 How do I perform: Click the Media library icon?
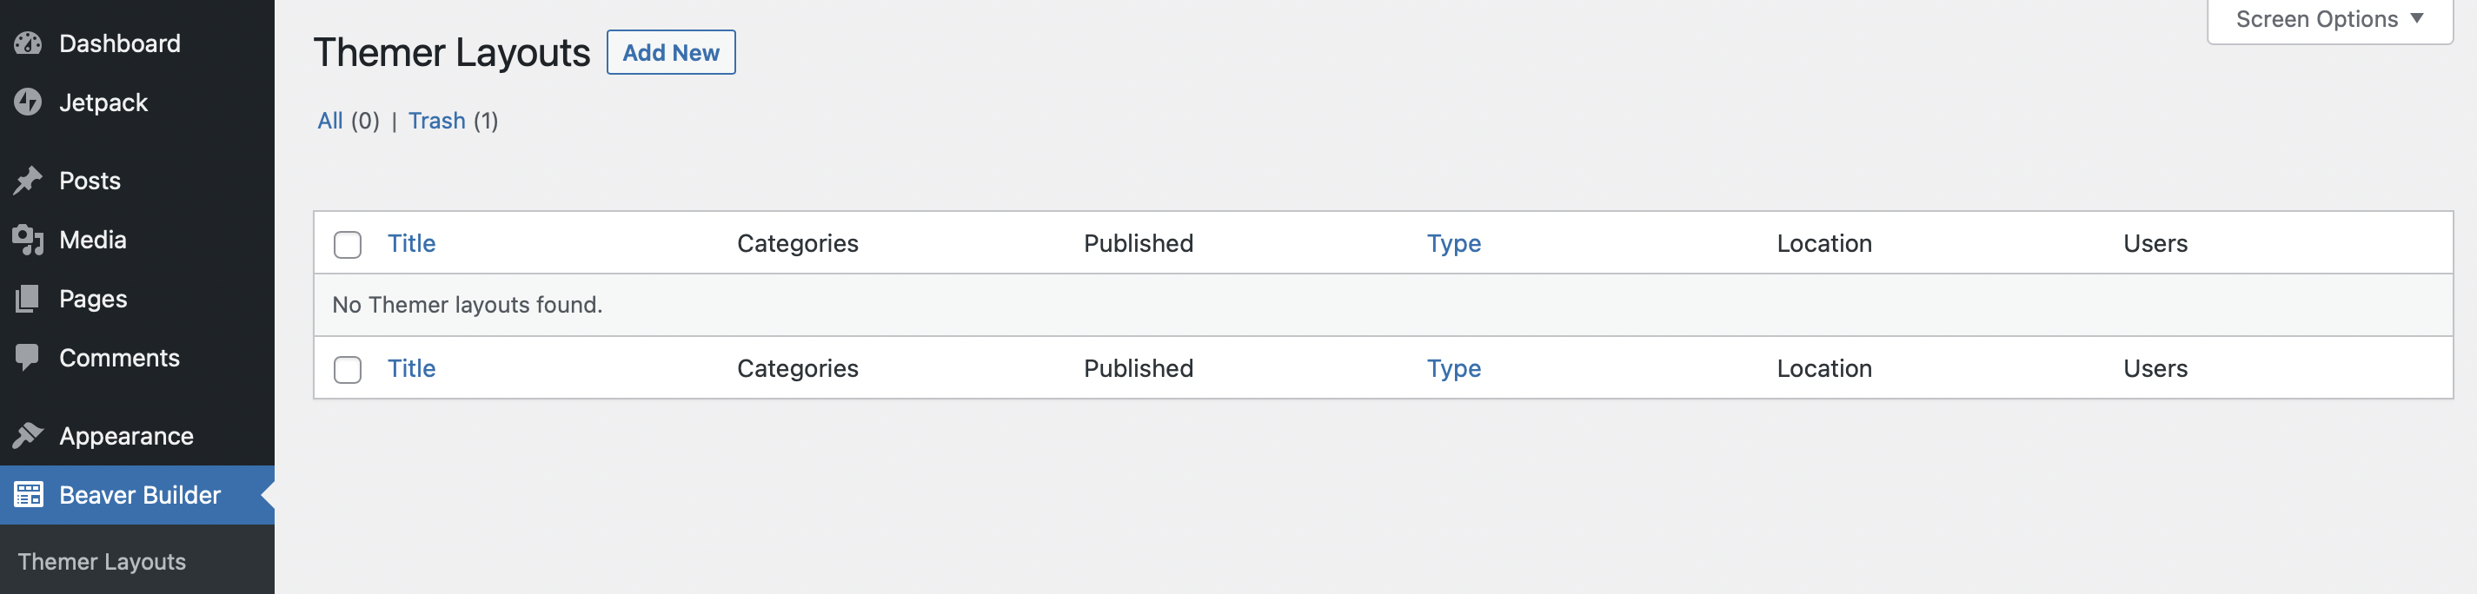pos(28,240)
